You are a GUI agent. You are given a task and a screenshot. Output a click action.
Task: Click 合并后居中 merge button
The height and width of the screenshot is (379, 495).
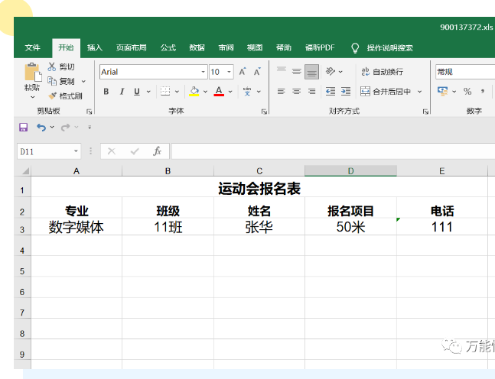[x=386, y=92]
